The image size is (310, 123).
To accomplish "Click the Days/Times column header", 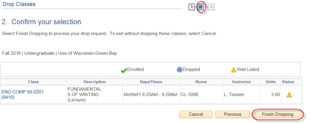I will [151, 82].
